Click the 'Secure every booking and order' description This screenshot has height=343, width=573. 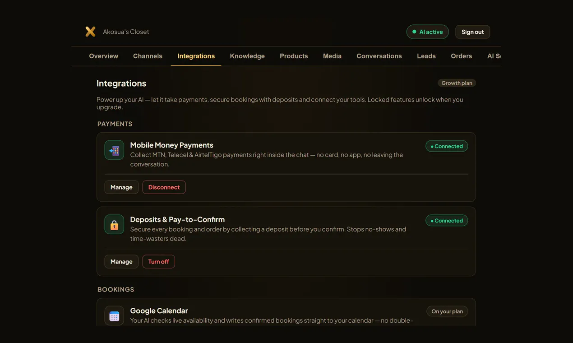pyautogui.click(x=268, y=234)
